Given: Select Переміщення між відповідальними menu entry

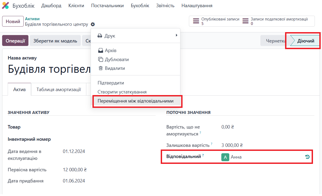Looking at the screenshot, I should (x=135, y=101).
